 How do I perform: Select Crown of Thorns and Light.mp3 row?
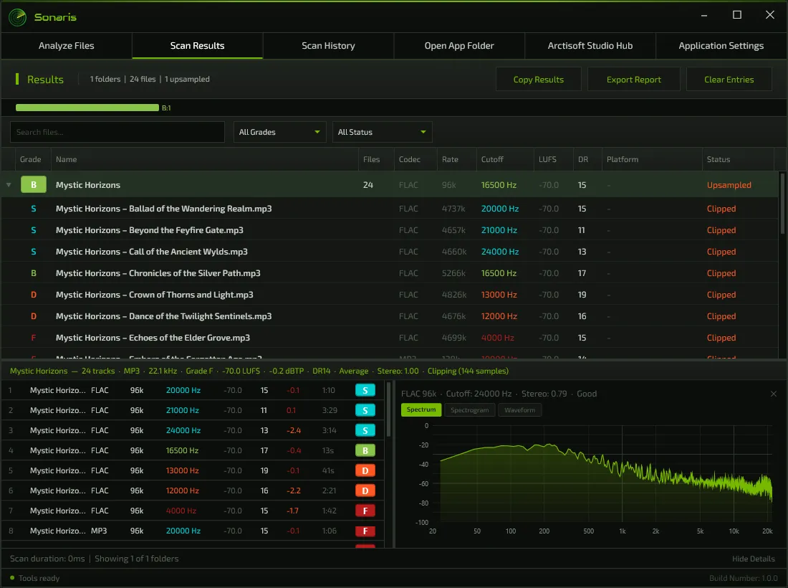(390, 295)
